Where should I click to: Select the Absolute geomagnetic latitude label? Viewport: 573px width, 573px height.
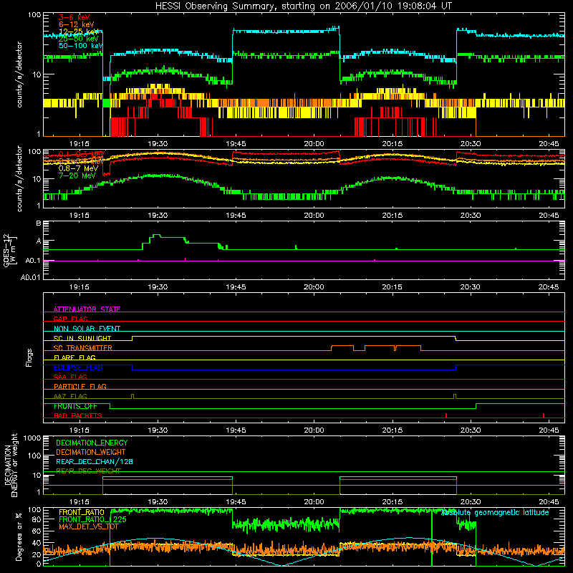(495, 512)
